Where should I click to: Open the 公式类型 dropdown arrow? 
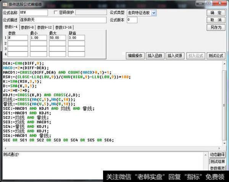(154, 13)
